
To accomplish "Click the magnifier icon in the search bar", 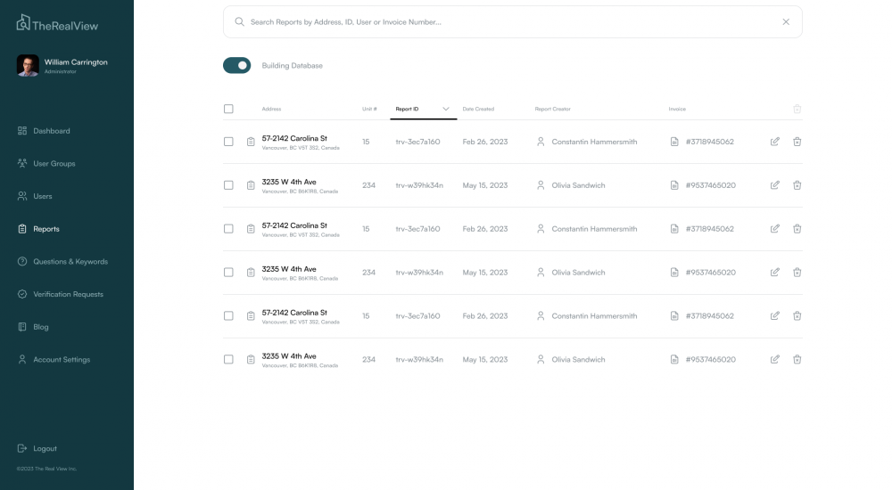I will click(x=239, y=21).
